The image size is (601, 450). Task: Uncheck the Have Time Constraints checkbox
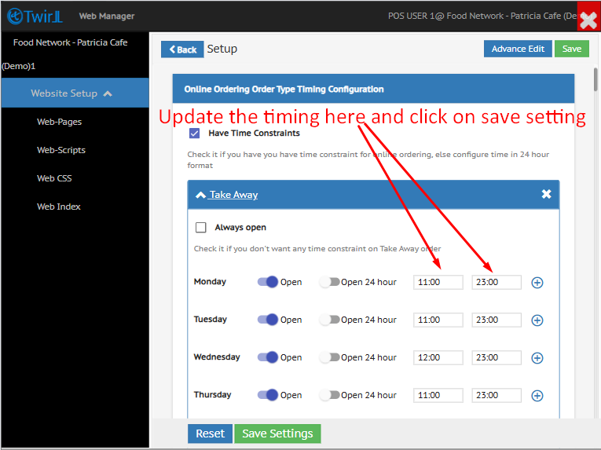click(194, 134)
